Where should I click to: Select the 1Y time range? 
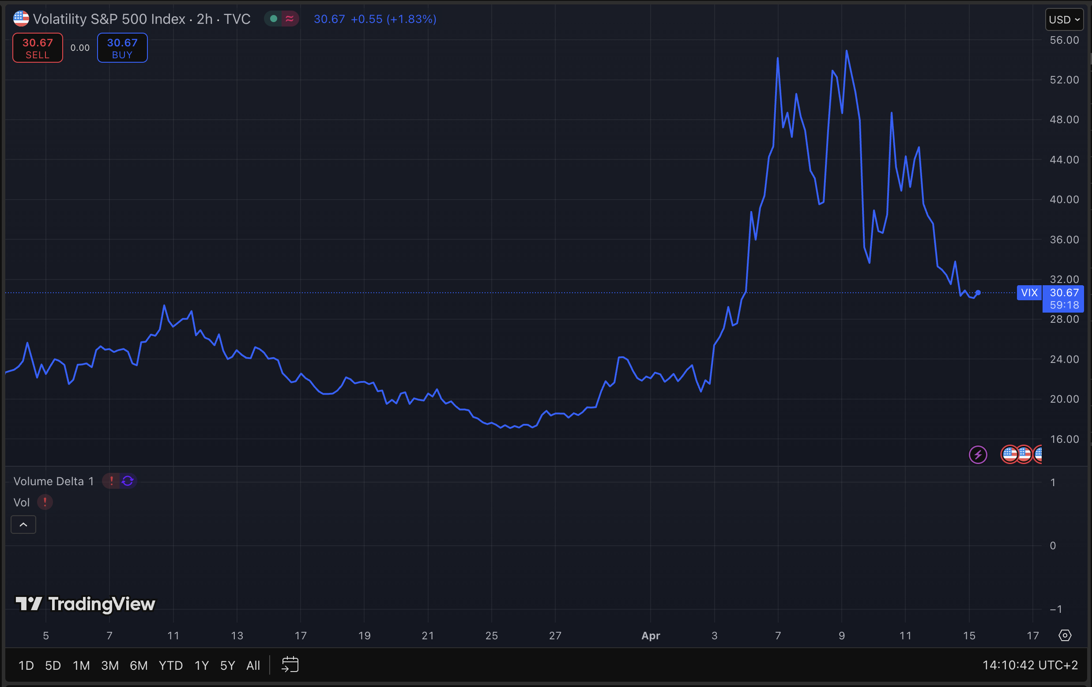(x=201, y=665)
